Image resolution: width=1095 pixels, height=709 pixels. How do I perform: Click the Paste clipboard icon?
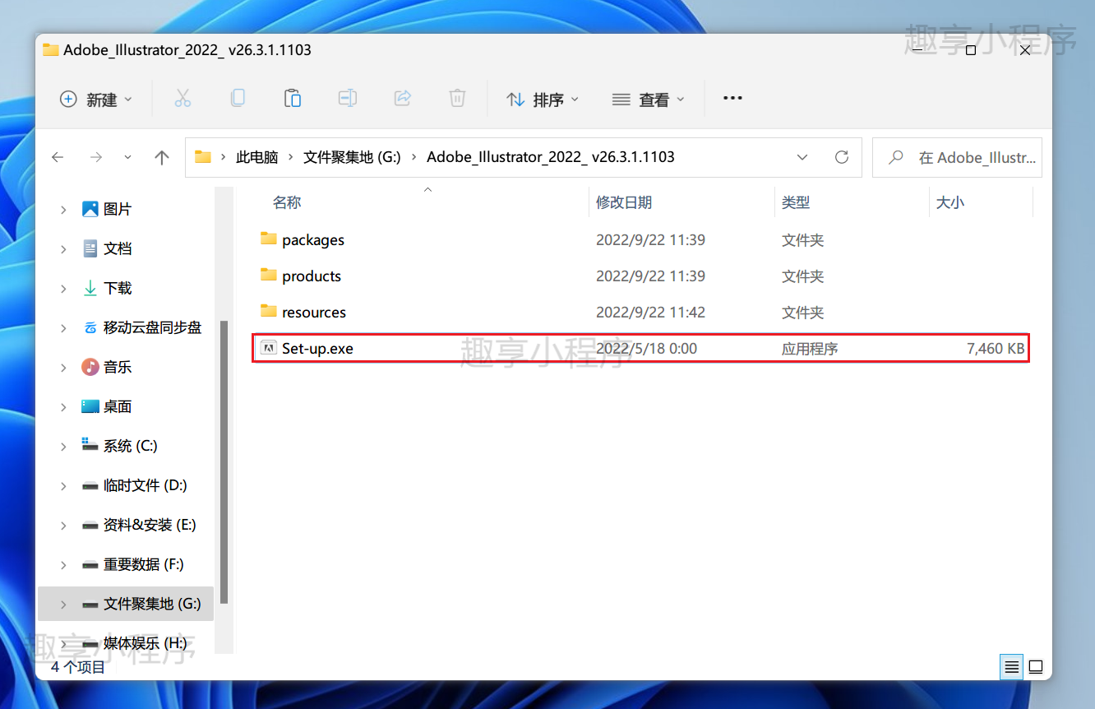tap(293, 99)
